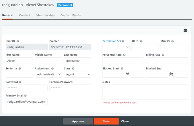Click the User ID help icon
This screenshot has height=126, width=194.
click(x=18, y=41)
